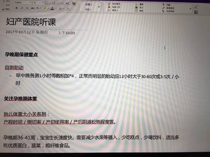
Task: Click the underlined text 自测胎动
Action: tap(14, 68)
